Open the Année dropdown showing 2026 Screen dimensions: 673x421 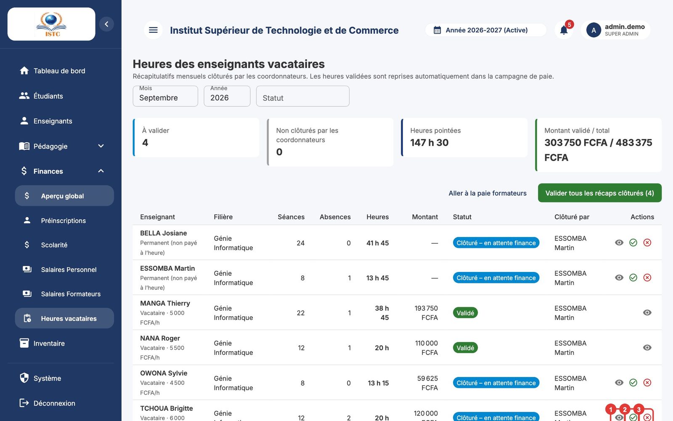pyautogui.click(x=227, y=96)
